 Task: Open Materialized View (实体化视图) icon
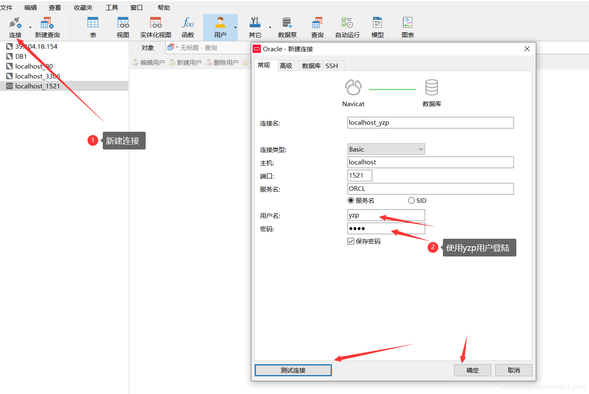pyautogui.click(x=156, y=27)
